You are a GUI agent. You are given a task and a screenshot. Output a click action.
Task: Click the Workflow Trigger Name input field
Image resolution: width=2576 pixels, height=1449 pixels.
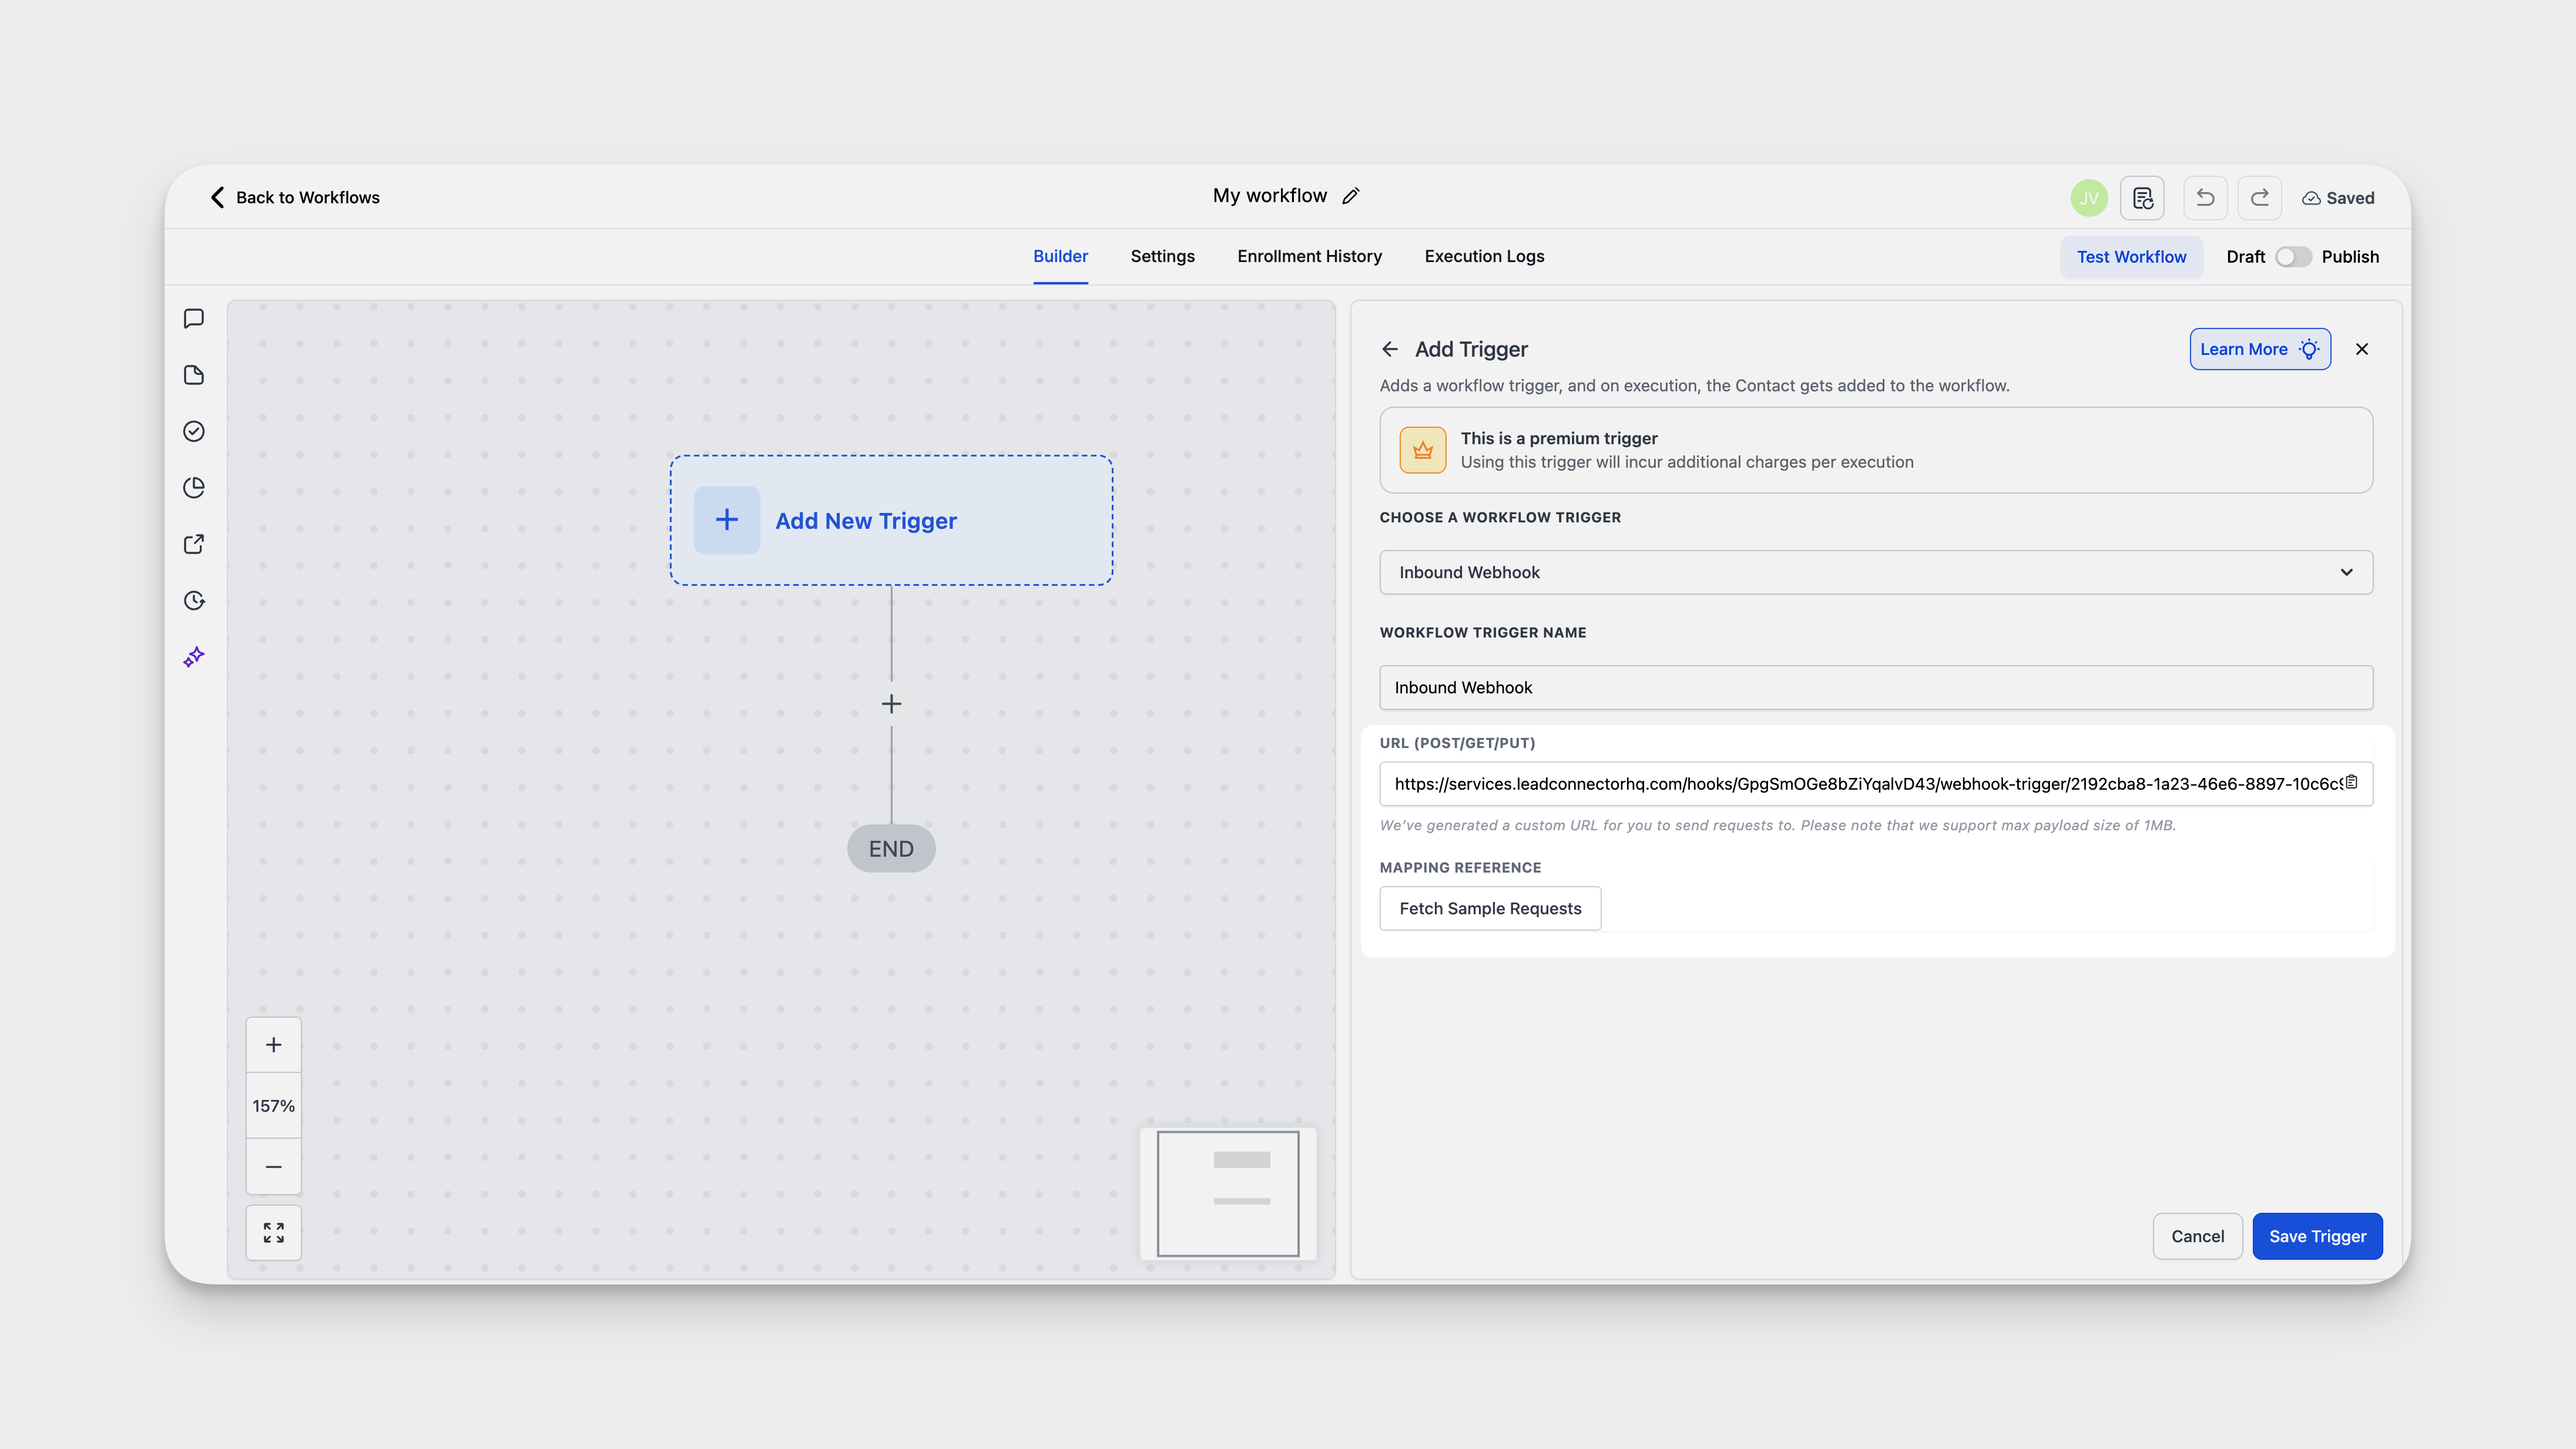point(1875,687)
